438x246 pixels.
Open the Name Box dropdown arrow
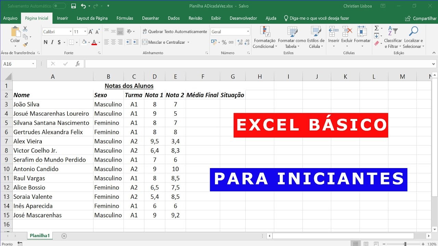33,64
